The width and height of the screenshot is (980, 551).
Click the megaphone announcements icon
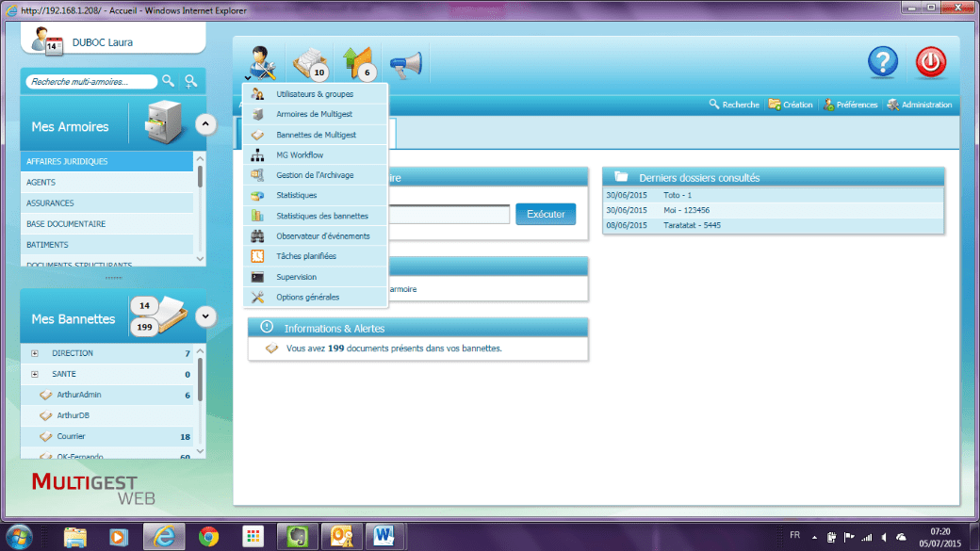coord(405,63)
